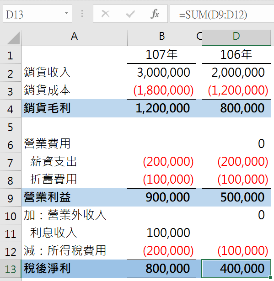This screenshot has width=274, height=281.
Task: Select the 銷貨毛利 label cell
Action: 74,108
